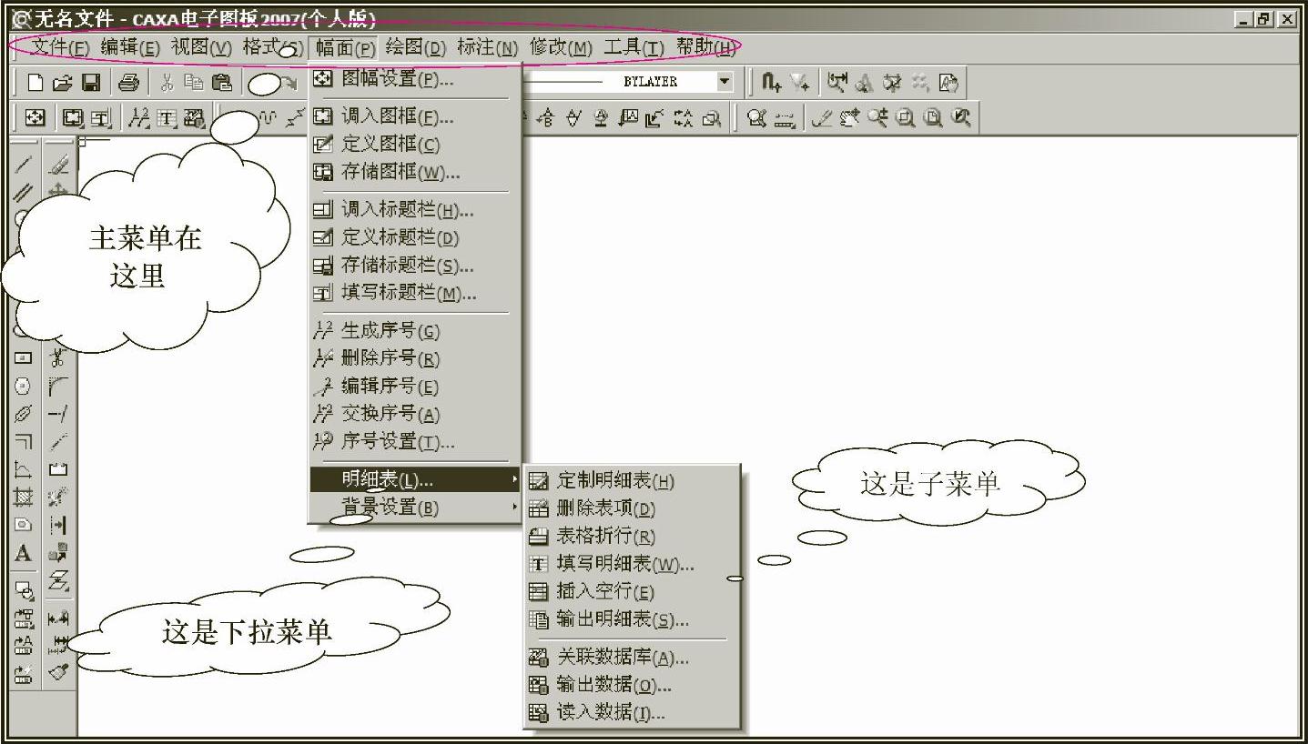Select the Parallel lines tool
1308x744 pixels.
pyautogui.click(x=24, y=192)
